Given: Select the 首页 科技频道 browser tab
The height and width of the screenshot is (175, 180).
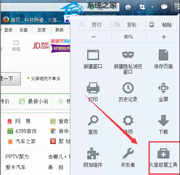Looking at the screenshot, I should pyautogui.click(x=32, y=20).
